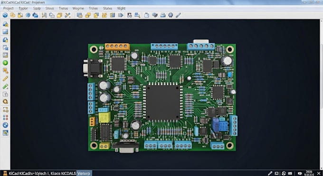This screenshot has width=323, height=176.
Task: Select the yellow magnifier zoom sidebar icon
Action: 5,71
